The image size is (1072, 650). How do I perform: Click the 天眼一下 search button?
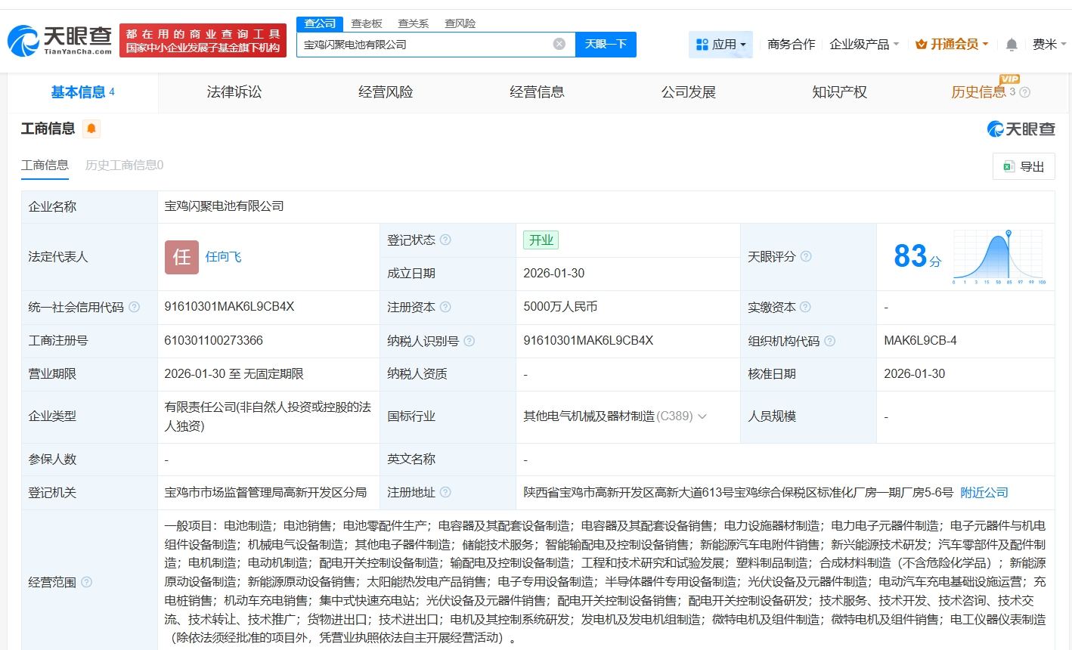606,44
